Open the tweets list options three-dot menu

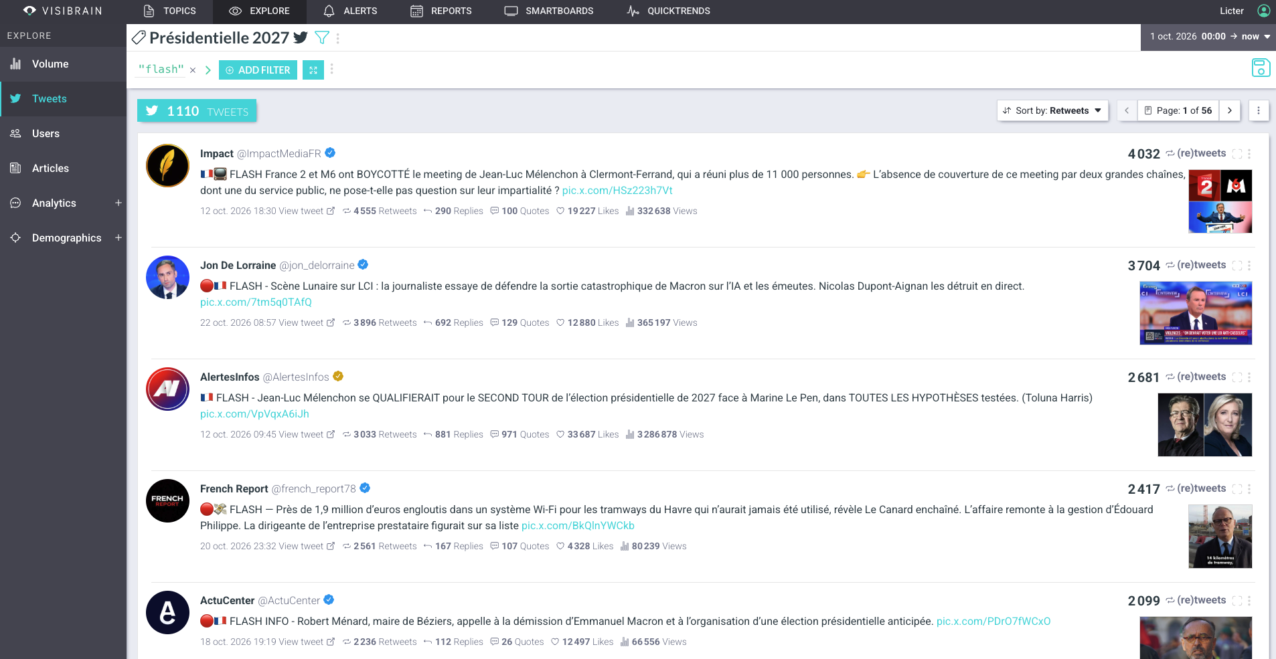pos(1259,110)
